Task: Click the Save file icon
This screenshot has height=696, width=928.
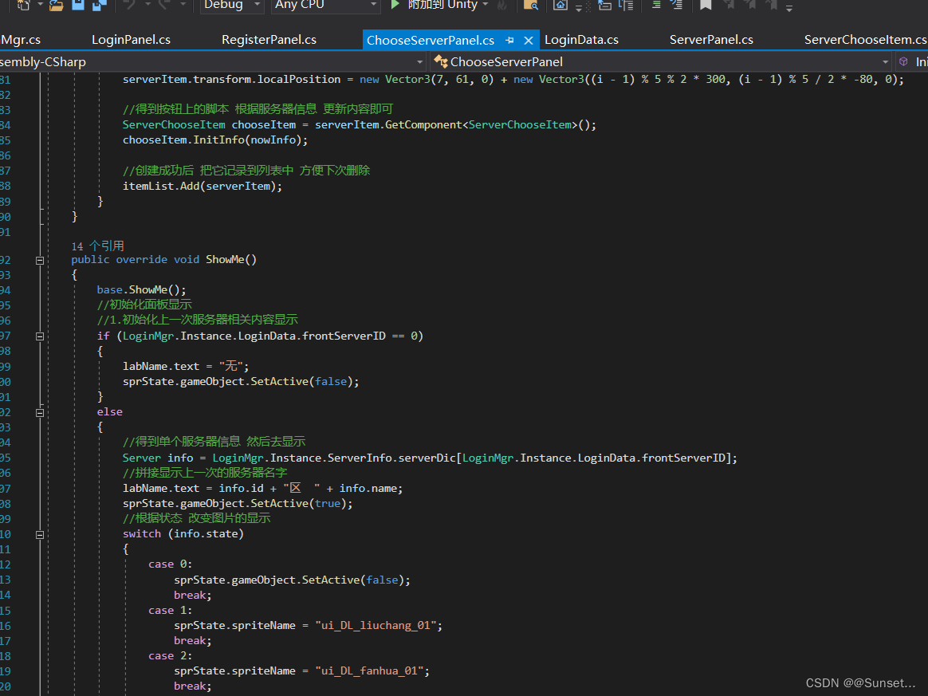Action: (x=78, y=5)
